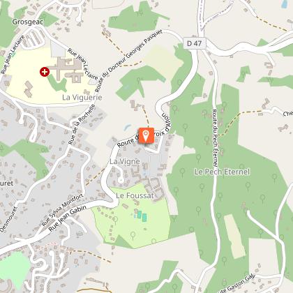Click the Rue Sylvia Montfort street label
The width and height of the screenshot is (293, 293).
tap(62, 210)
